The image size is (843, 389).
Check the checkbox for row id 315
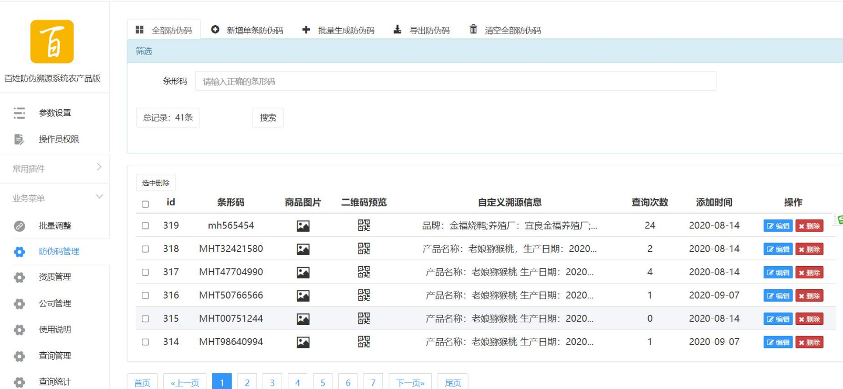point(145,319)
